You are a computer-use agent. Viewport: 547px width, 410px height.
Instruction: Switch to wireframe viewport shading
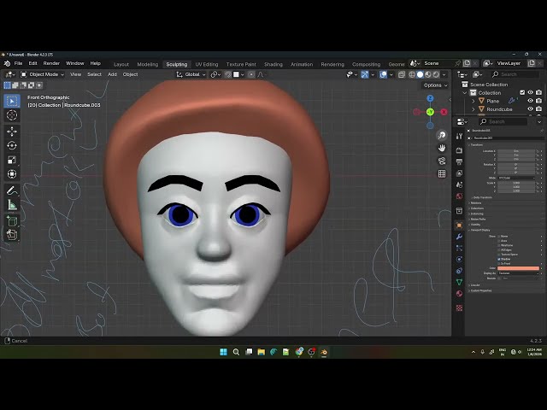(412, 74)
